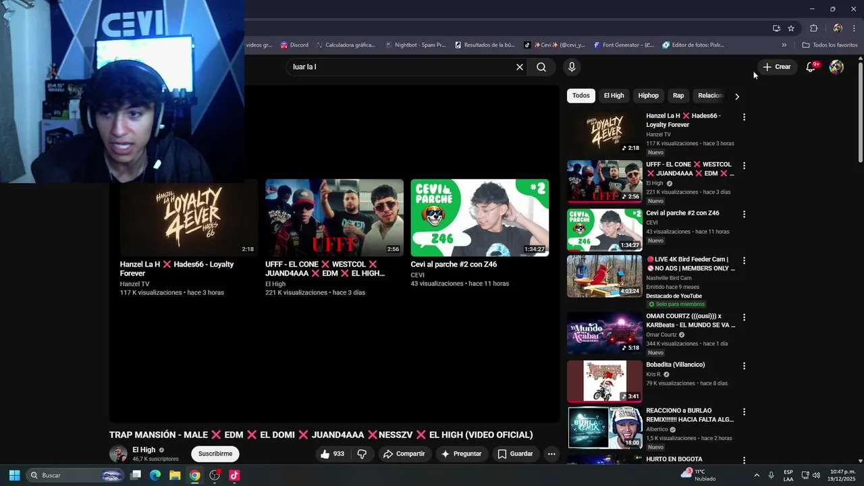Screen dimensions: 864x486
Task: Open El High channel name link
Action: point(144,450)
